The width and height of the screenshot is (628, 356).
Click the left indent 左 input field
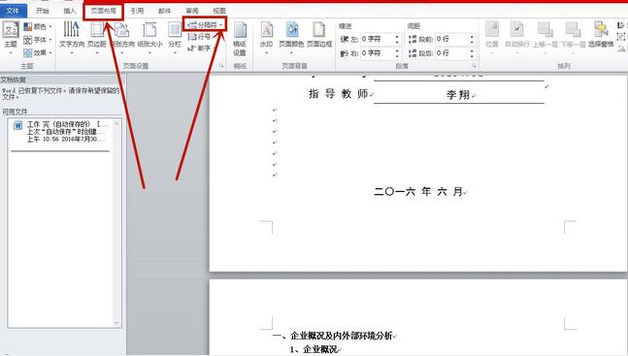377,39
